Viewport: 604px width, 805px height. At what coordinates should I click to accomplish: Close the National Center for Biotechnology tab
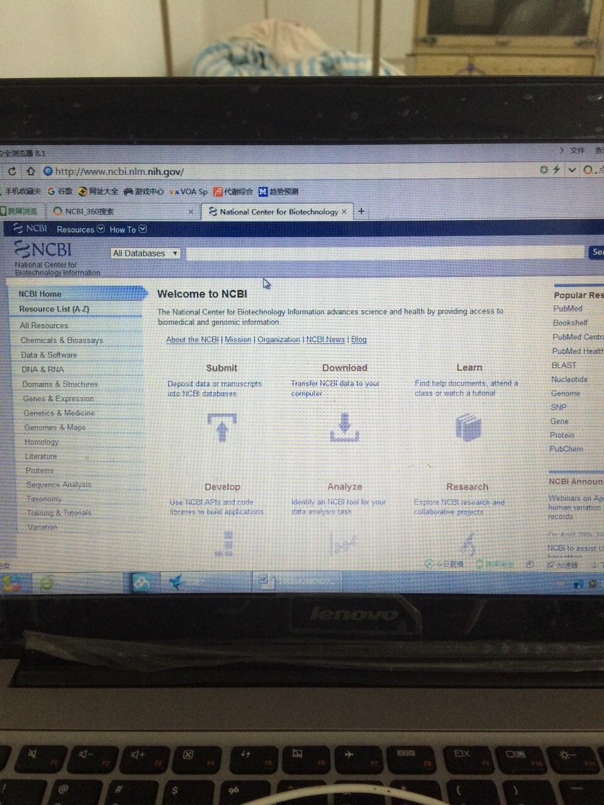(344, 212)
